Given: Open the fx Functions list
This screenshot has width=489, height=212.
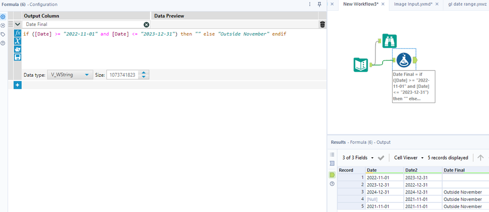Looking at the screenshot, I should (x=18, y=33).
